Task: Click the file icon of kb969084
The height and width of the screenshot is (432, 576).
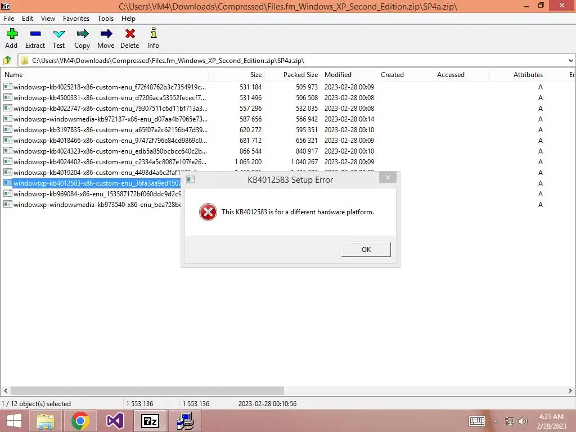Action: [x=8, y=193]
